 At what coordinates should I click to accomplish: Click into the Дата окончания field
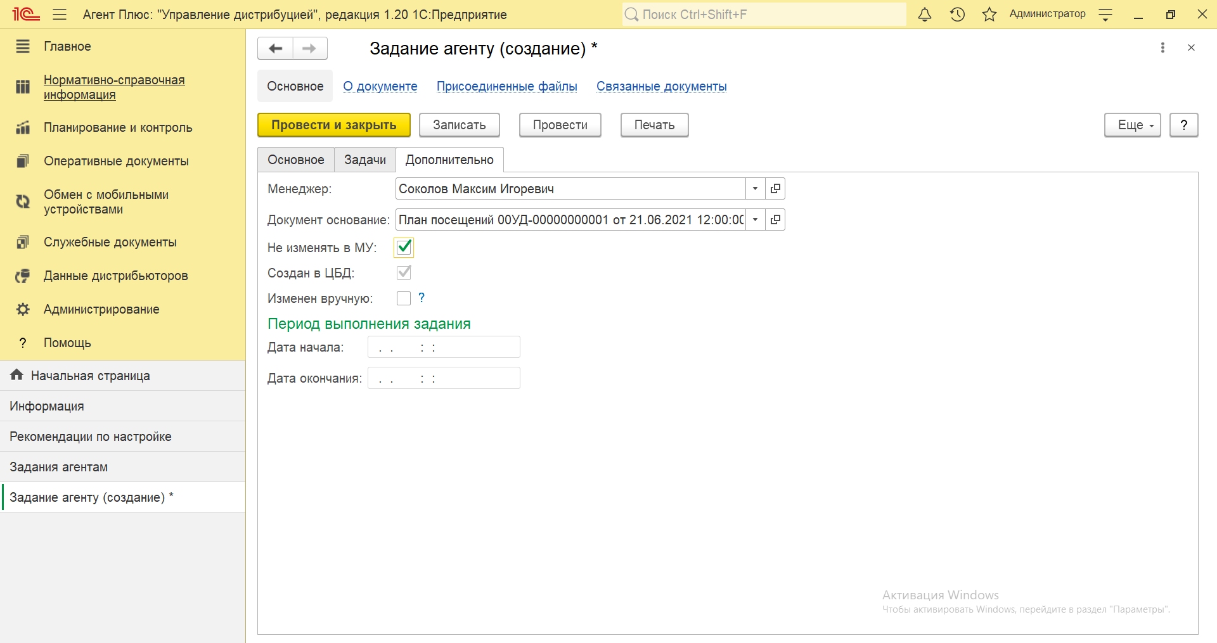point(444,378)
